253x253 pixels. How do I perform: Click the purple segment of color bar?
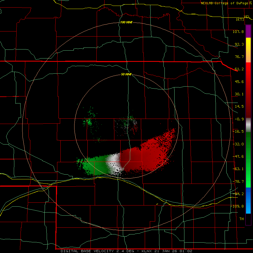pos(248,31)
